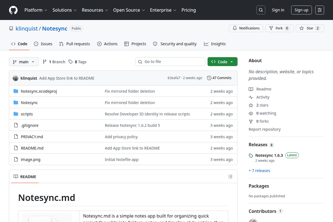This screenshot has height=222, width=333.
Task: Select the README tab header
Action: [x=25, y=176]
